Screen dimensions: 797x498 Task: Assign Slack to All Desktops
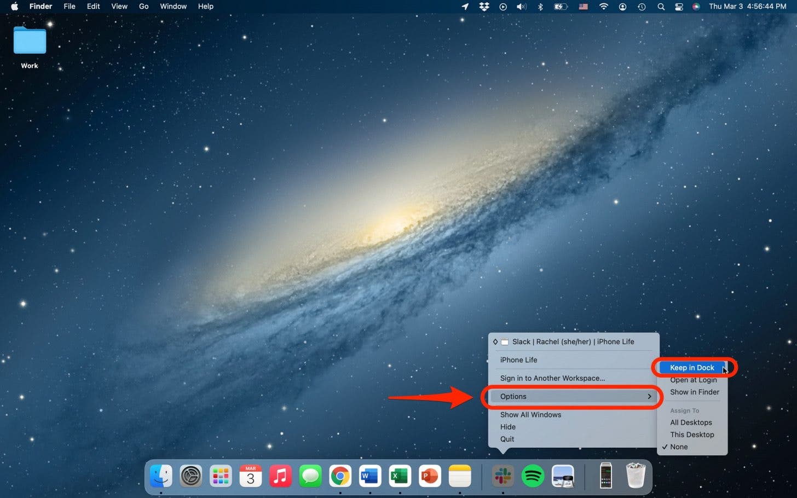pos(691,422)
